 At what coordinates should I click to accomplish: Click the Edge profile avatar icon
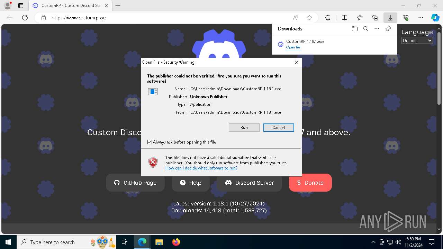[x=8, y=6]
